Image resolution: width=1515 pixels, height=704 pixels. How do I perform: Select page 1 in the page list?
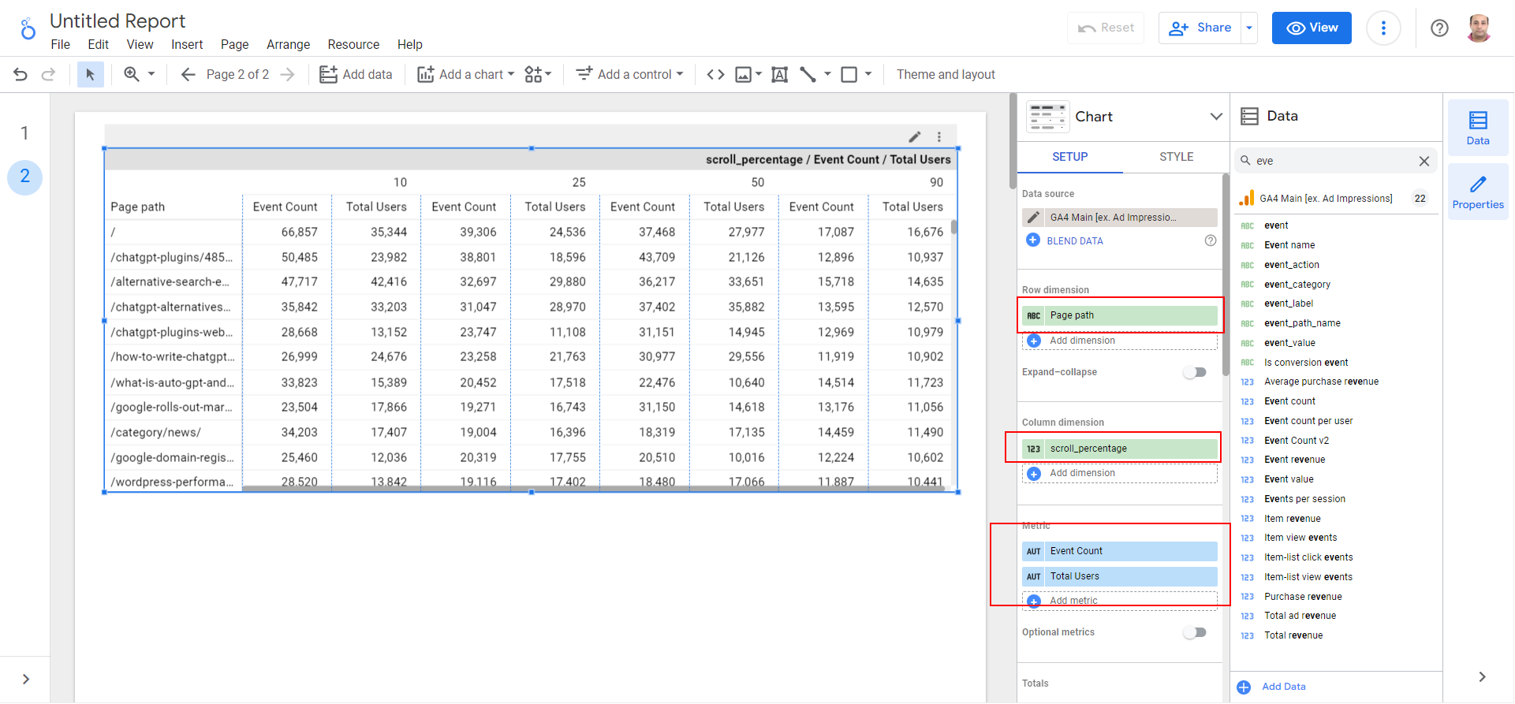(24, 132)
